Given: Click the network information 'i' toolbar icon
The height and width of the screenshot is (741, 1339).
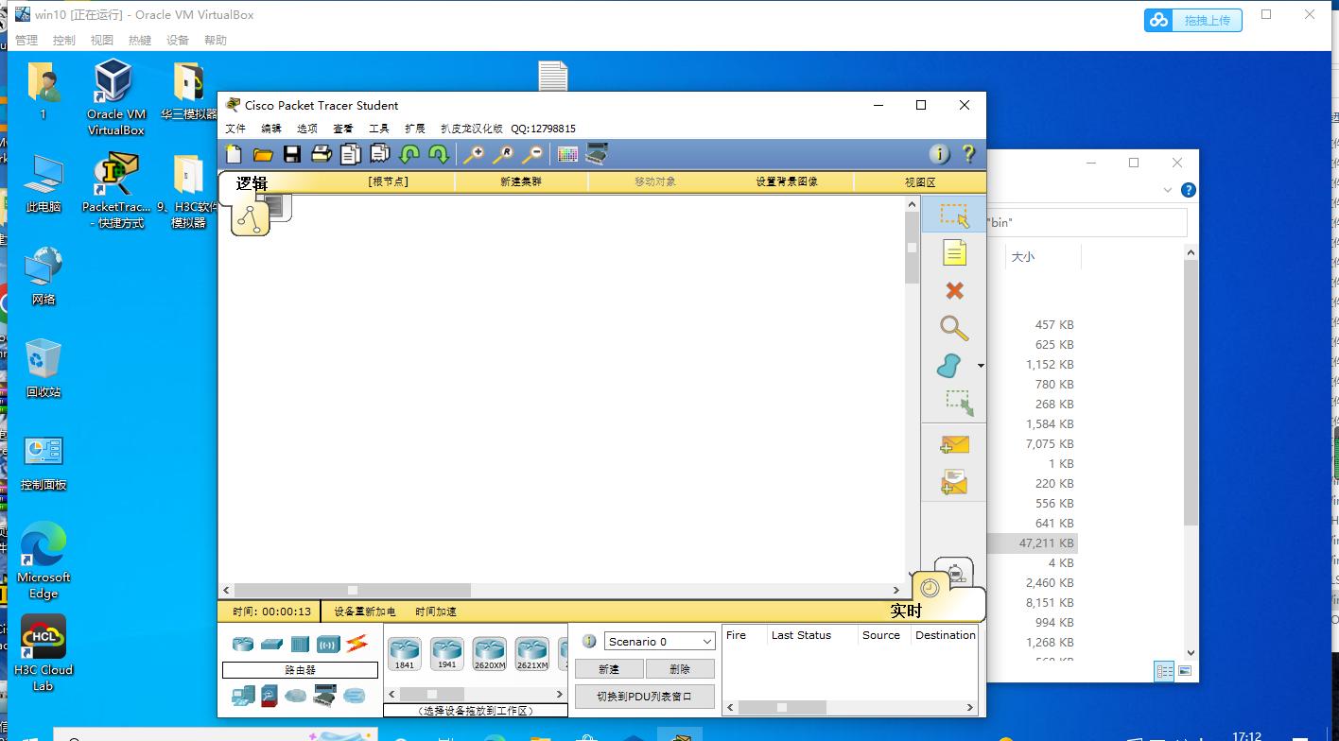Looking at the screenshot, I should (x=939, y=154).
